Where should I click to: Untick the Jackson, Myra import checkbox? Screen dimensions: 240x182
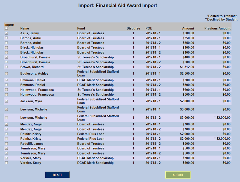point(7,101)
